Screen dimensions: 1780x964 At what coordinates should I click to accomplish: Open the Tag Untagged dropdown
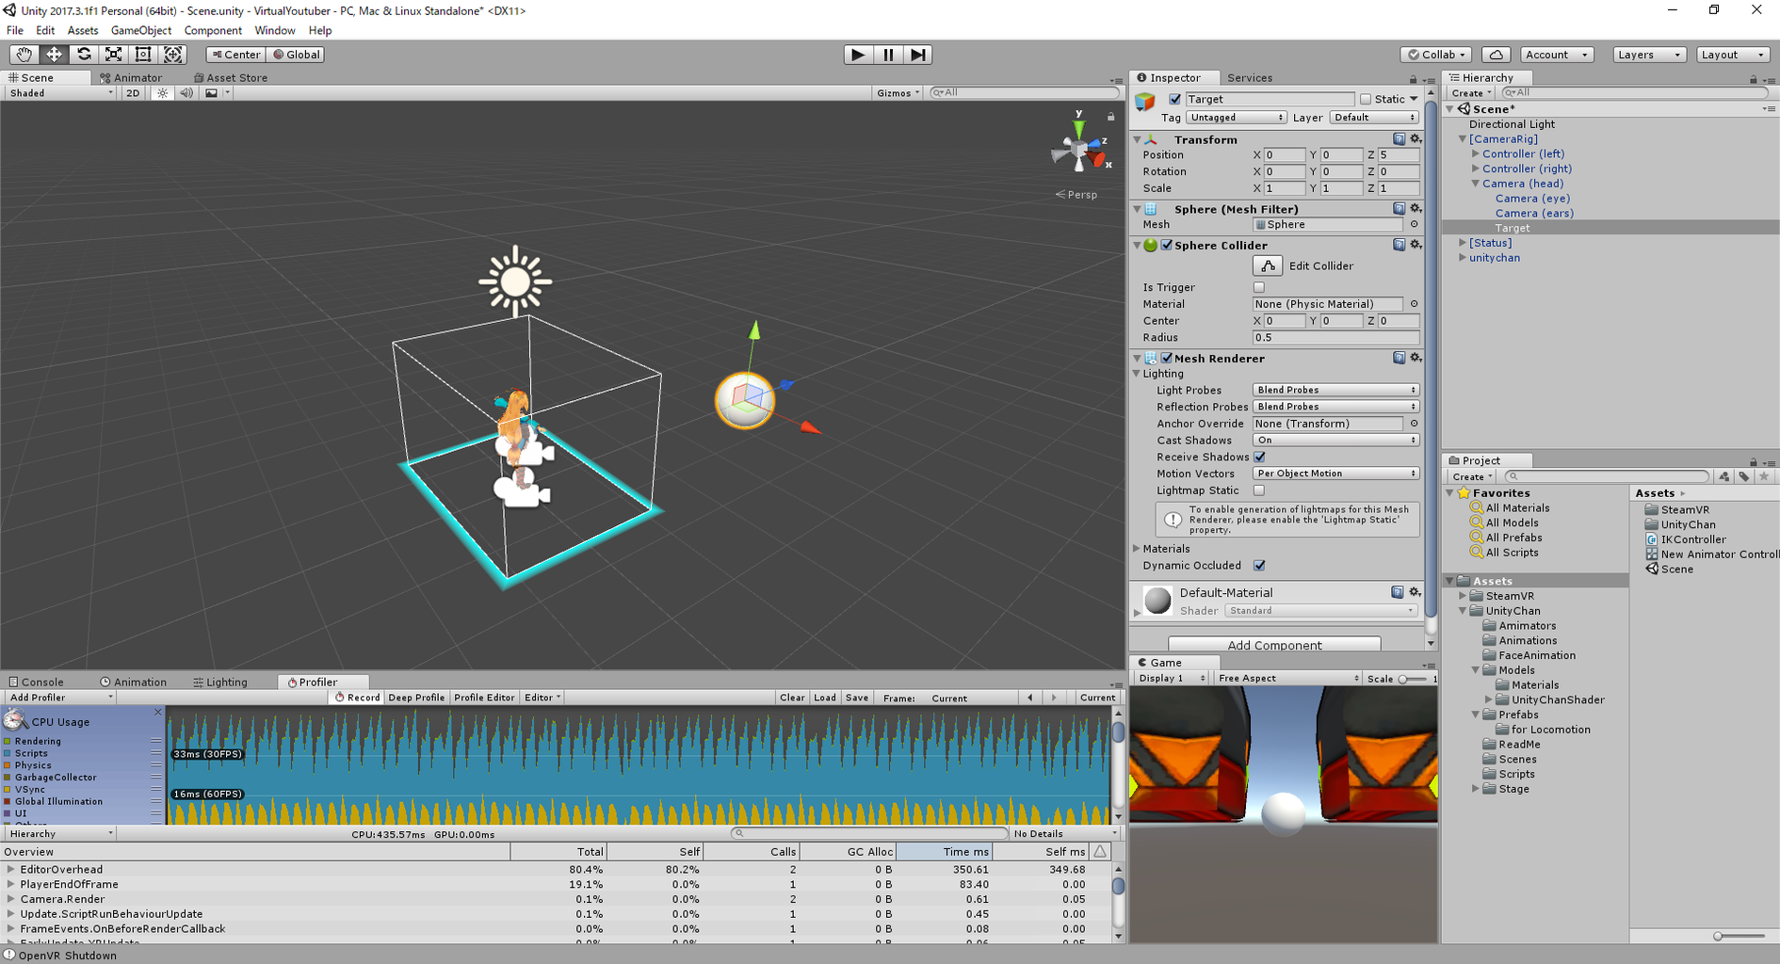[1236, 118]
